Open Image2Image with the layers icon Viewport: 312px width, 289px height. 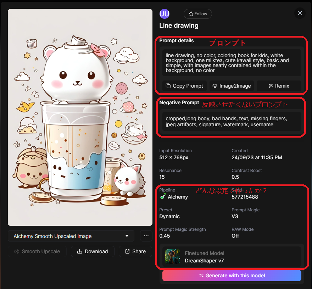click(232, 86)
